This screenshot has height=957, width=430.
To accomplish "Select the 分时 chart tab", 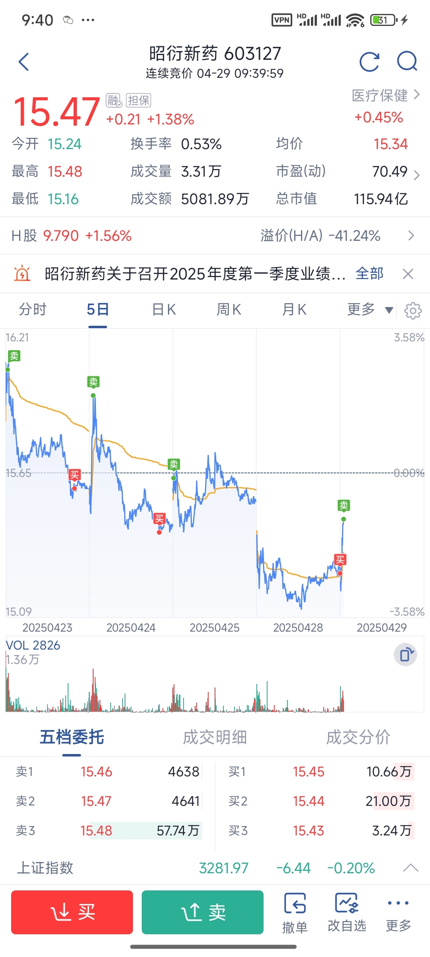I will point(33,309).
